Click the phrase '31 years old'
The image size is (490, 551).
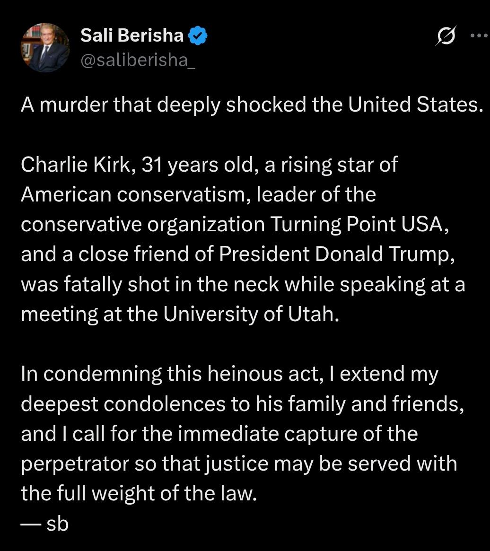point(198,164)
